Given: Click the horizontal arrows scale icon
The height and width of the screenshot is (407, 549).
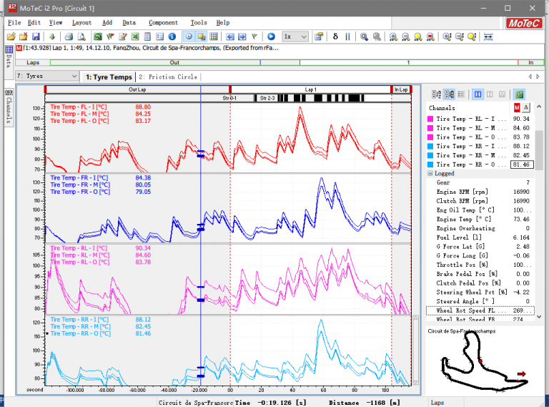Looking at the screenshot, I should click(x=488, y=36).
